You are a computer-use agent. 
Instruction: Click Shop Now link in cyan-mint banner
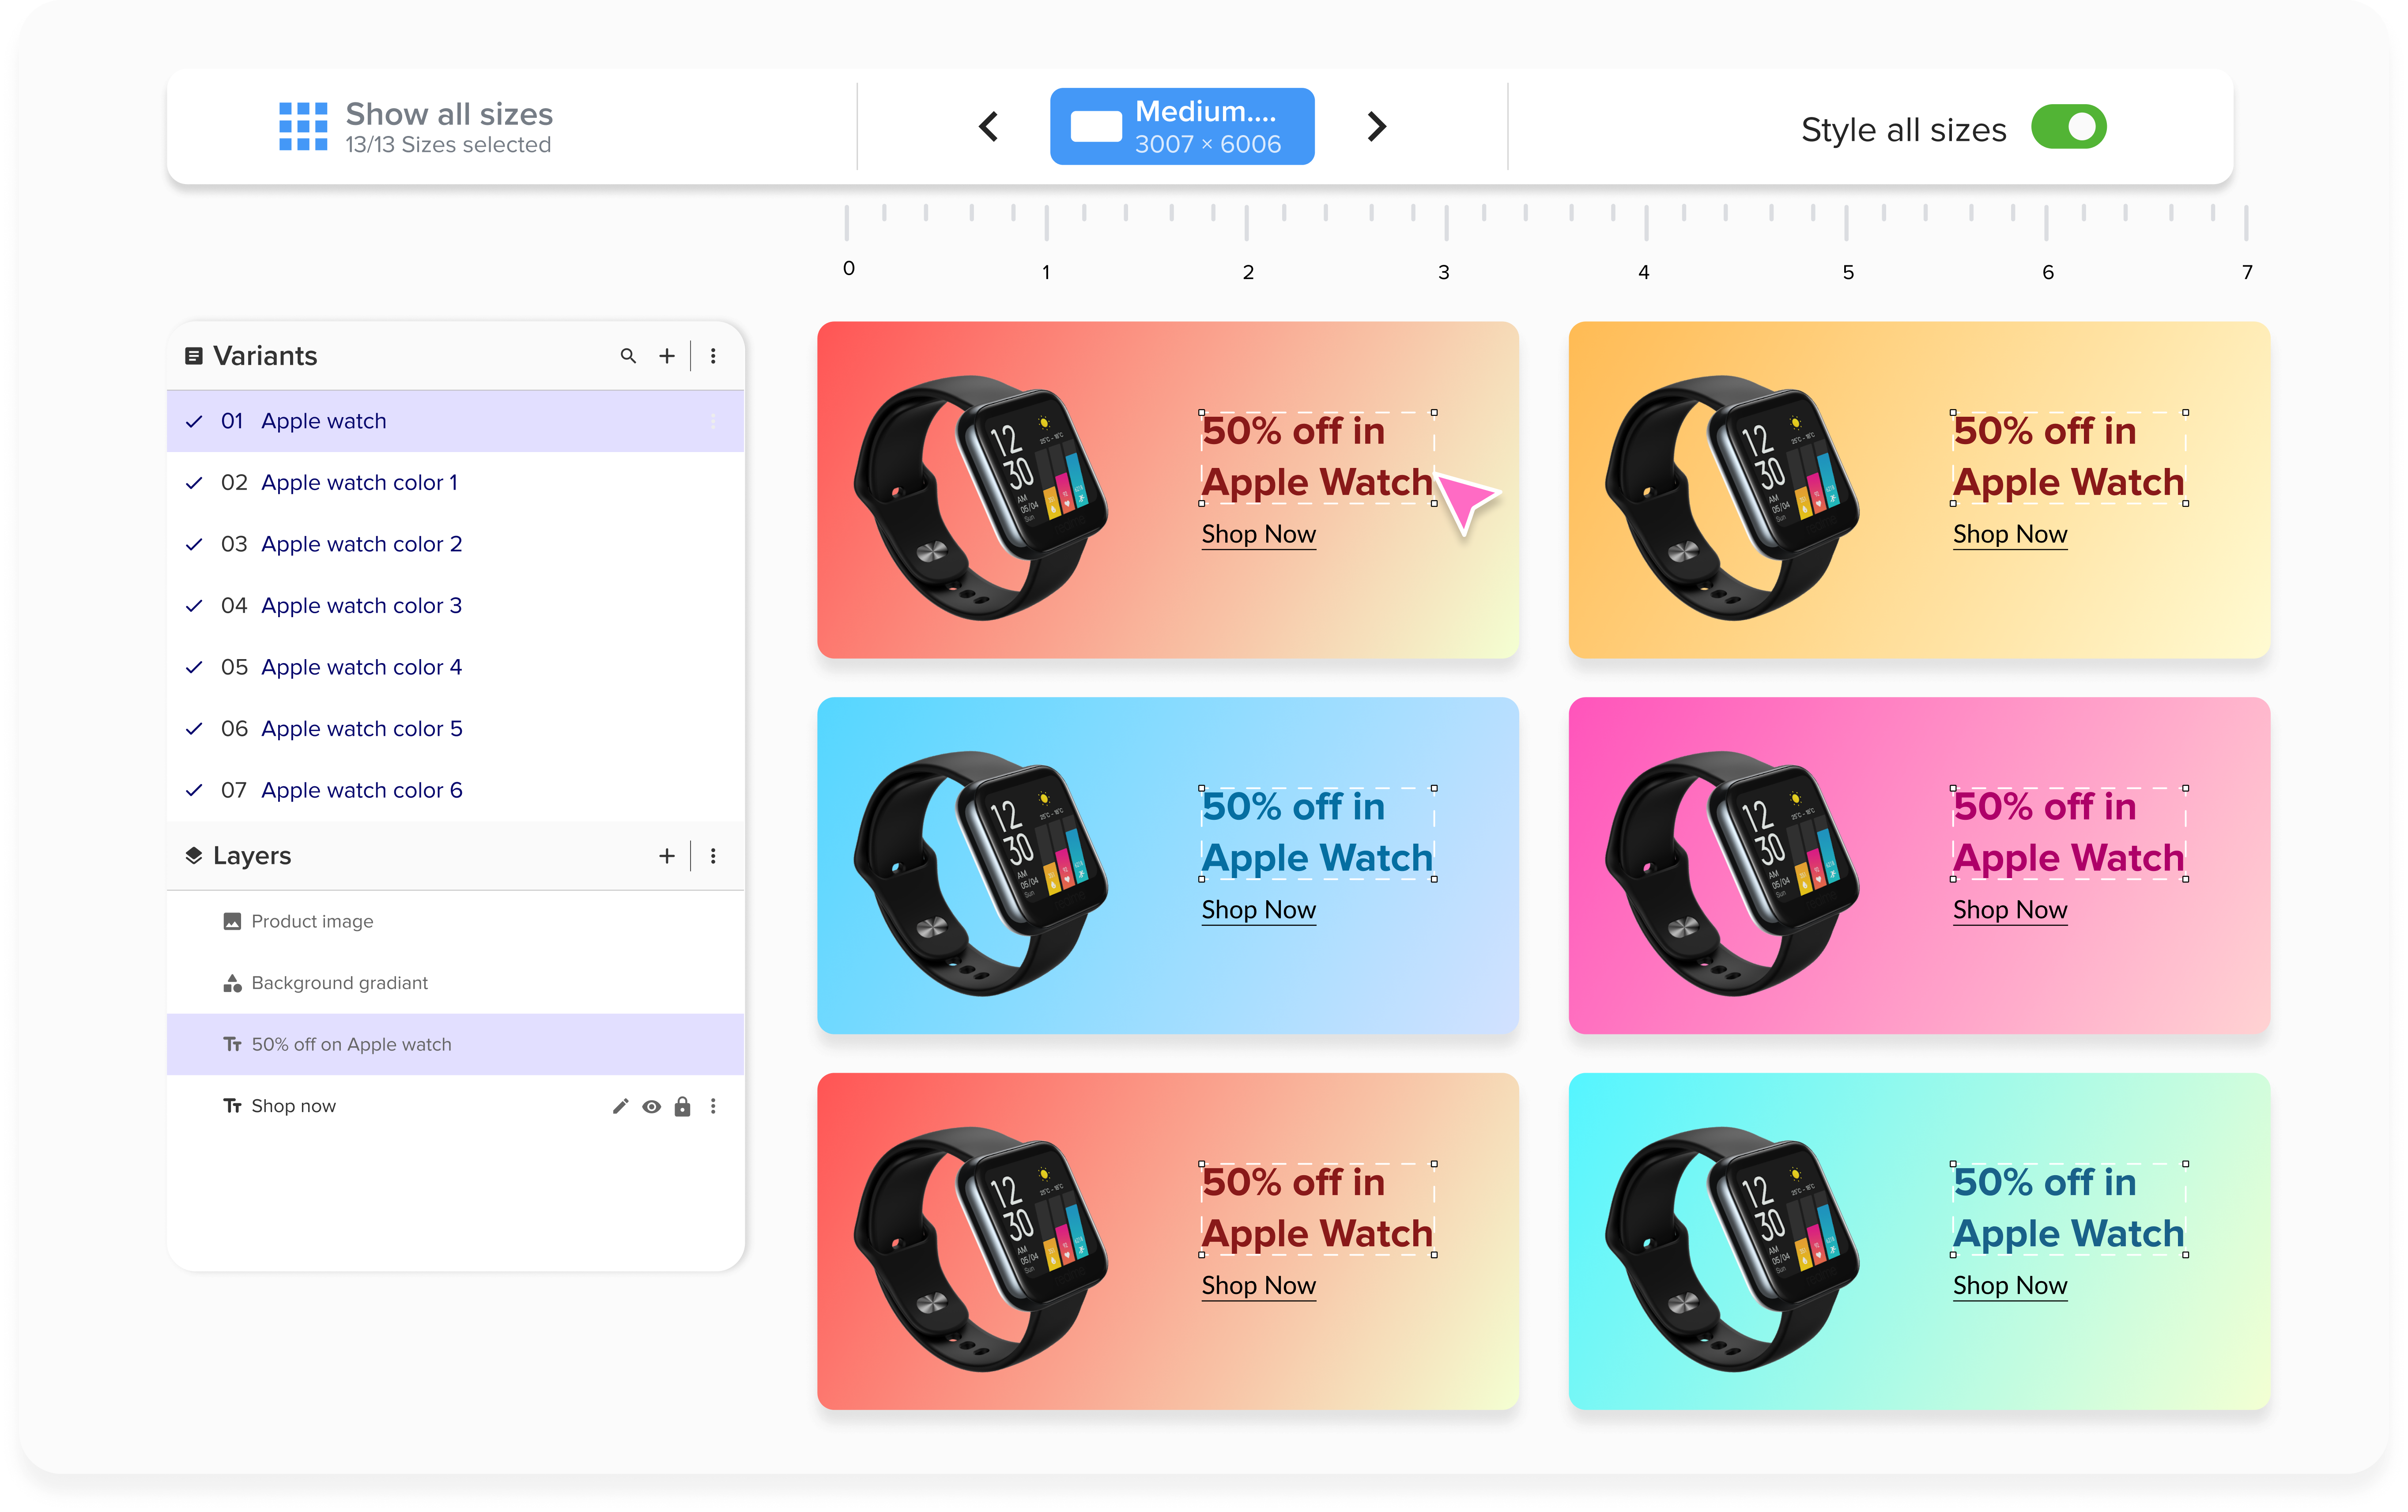(x=2010, y=1286)
